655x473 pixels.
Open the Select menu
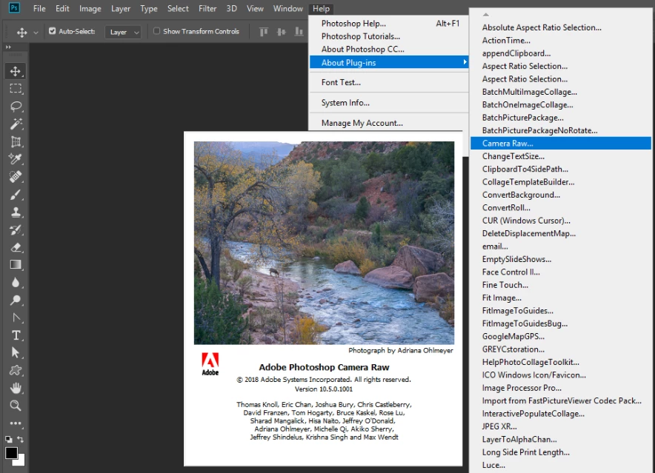(x=178, y=8)
